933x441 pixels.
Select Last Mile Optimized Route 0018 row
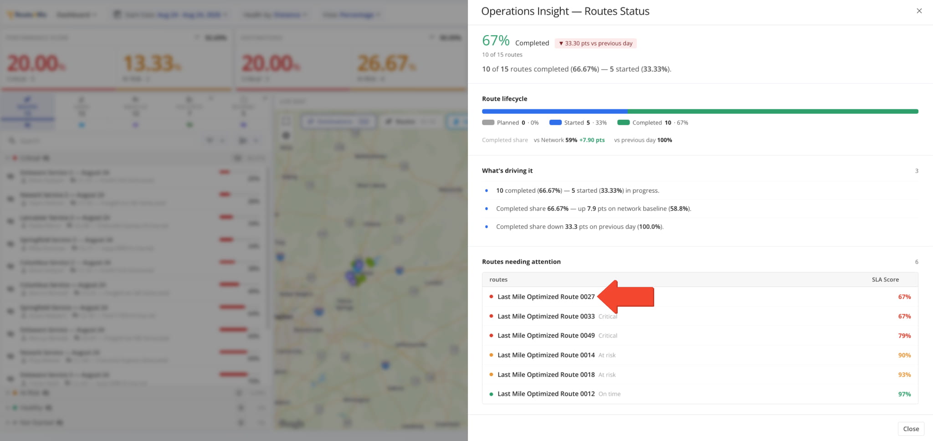(700, 374)
